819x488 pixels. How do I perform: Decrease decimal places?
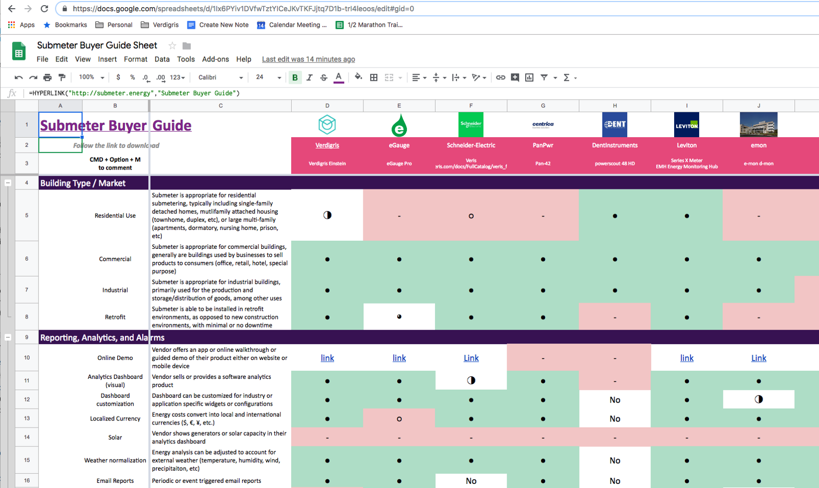coord(146,78)
